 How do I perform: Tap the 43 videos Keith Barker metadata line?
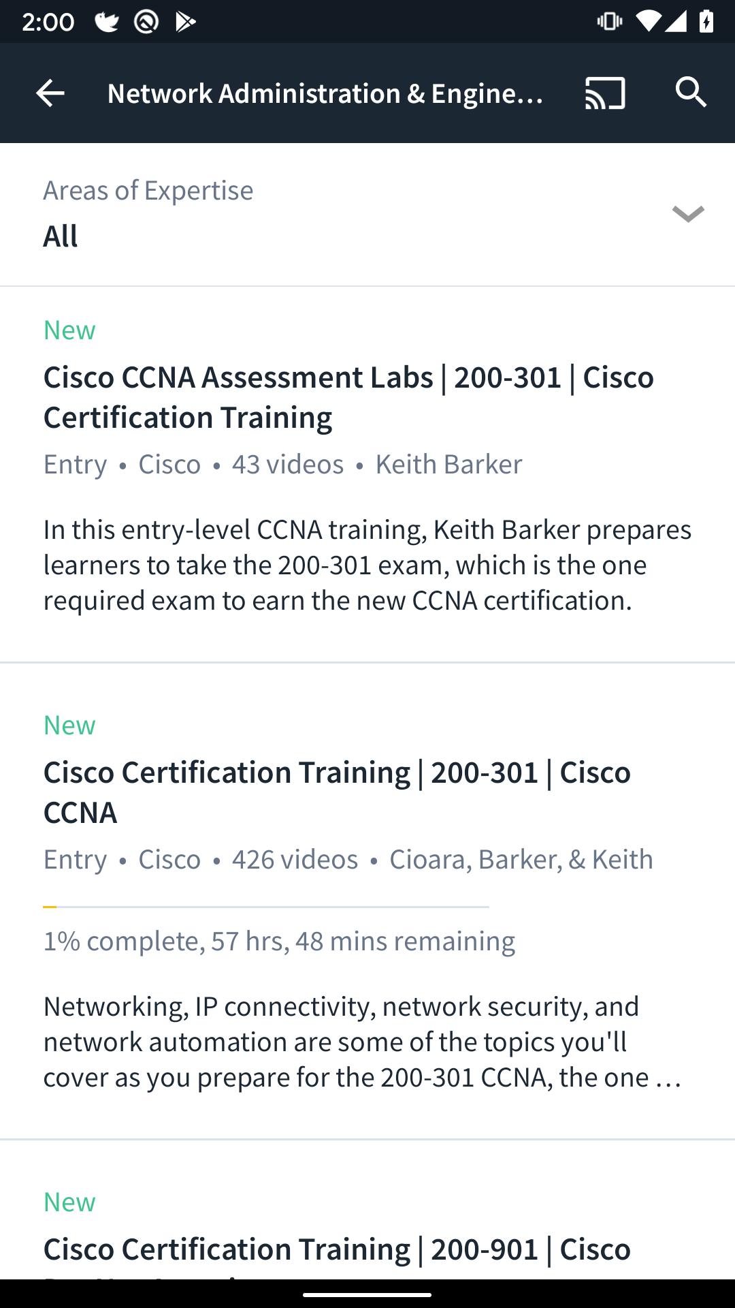[282, 464]
